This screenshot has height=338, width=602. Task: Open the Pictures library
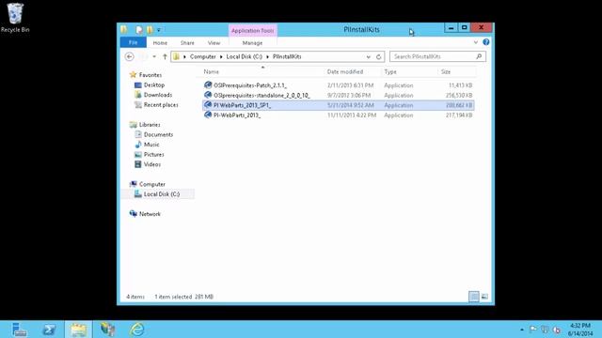pyautogui.click(x=153, y=155)
